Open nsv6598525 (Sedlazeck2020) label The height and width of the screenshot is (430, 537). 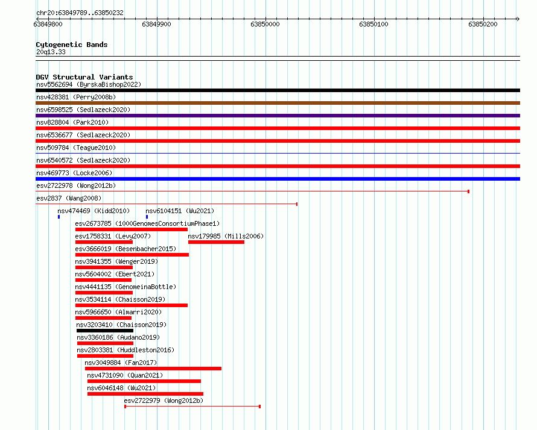tap(83, 110)
